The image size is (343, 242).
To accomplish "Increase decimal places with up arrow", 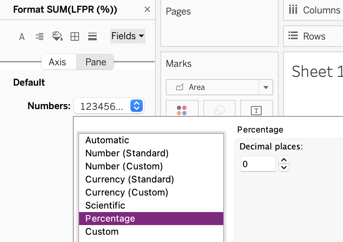I will click(x=284, y=160).
